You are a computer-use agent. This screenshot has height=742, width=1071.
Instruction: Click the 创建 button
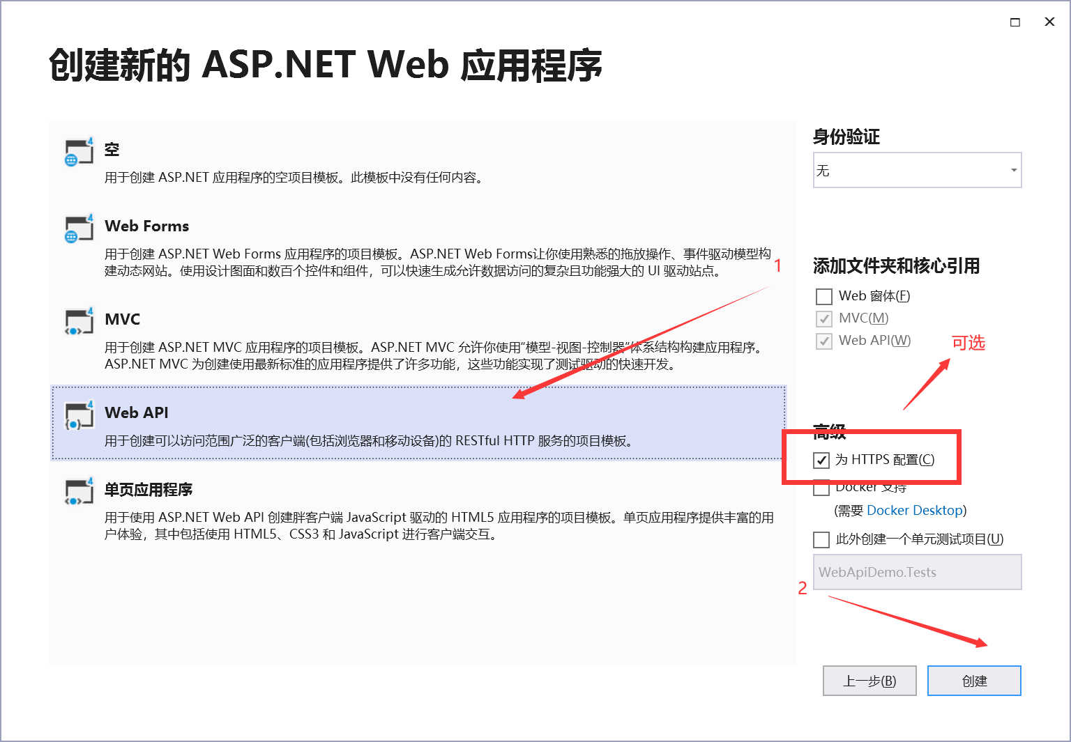[974, 681]
